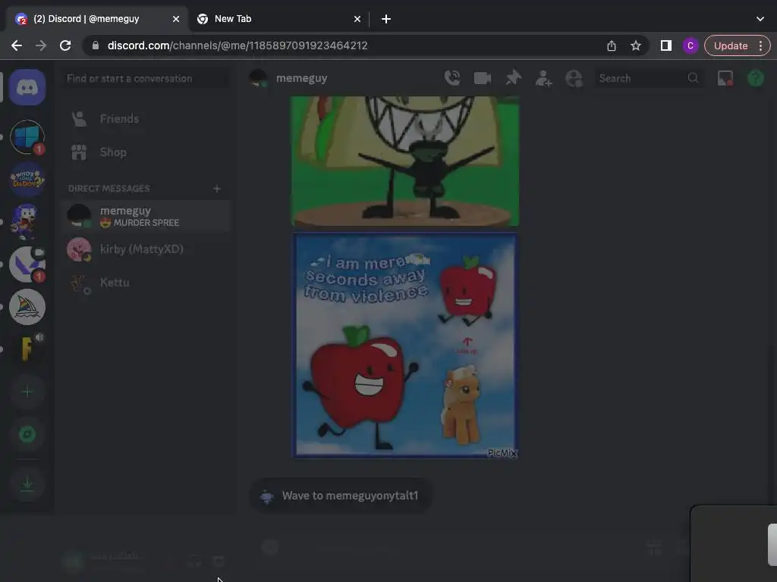Show pinned messages

(x=514, y=78)
